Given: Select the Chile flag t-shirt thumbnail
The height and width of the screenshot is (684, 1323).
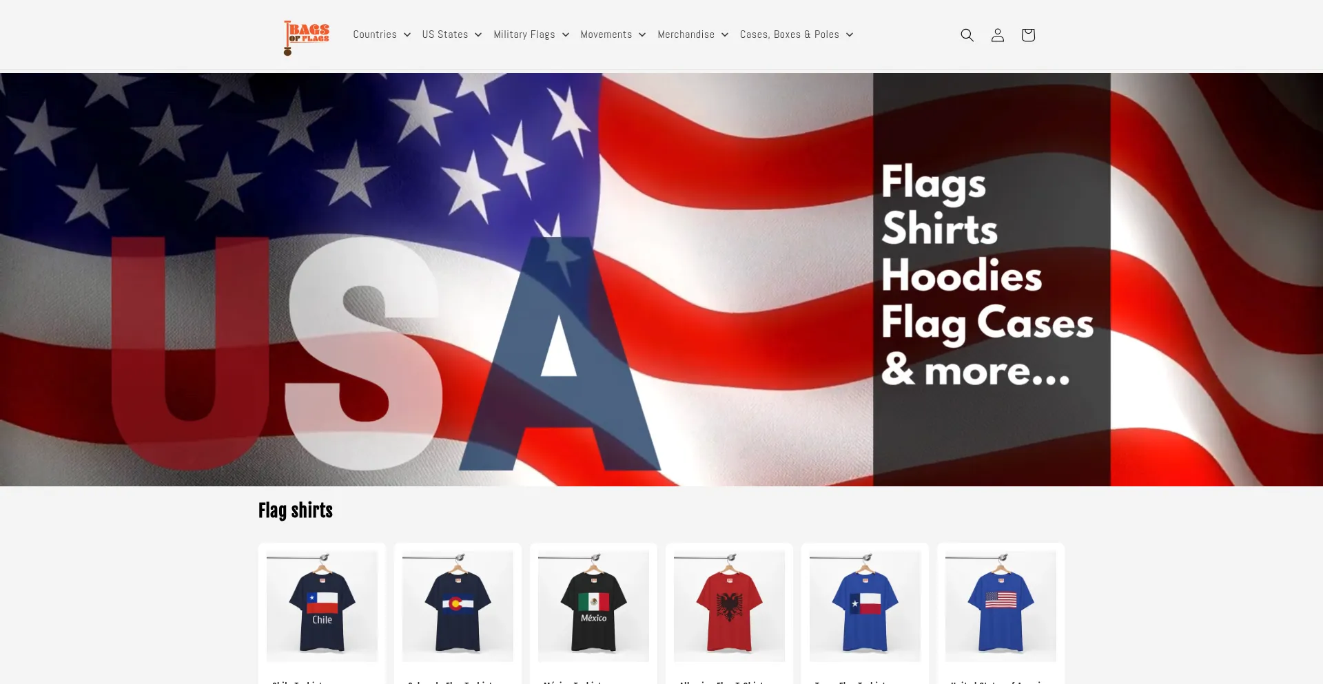Looking at the screenshot, I should tap(322, 606).
